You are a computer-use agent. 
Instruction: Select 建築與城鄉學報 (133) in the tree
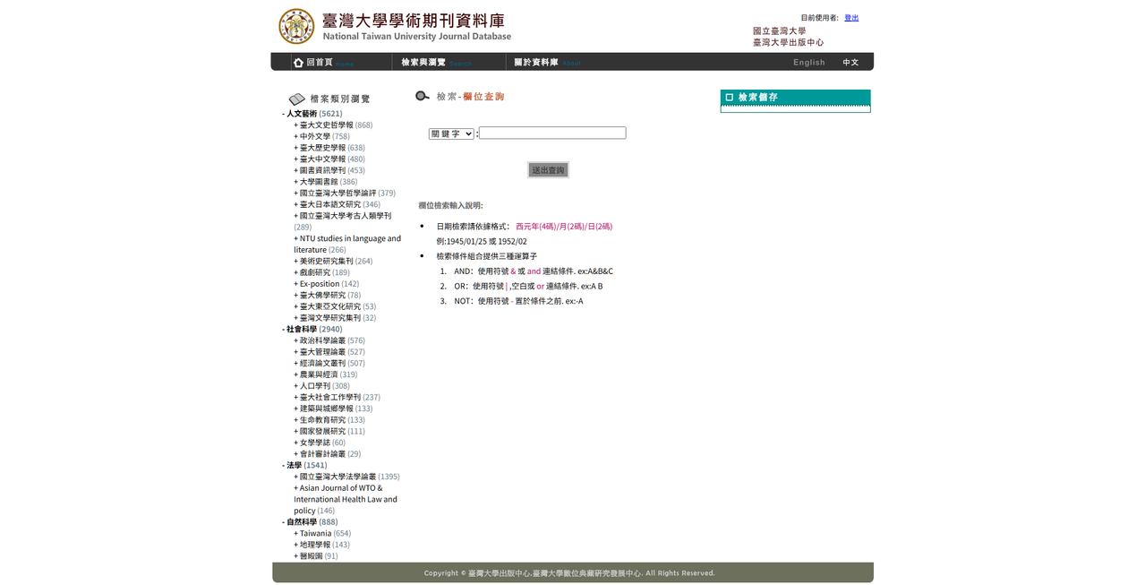pos(333,409)
